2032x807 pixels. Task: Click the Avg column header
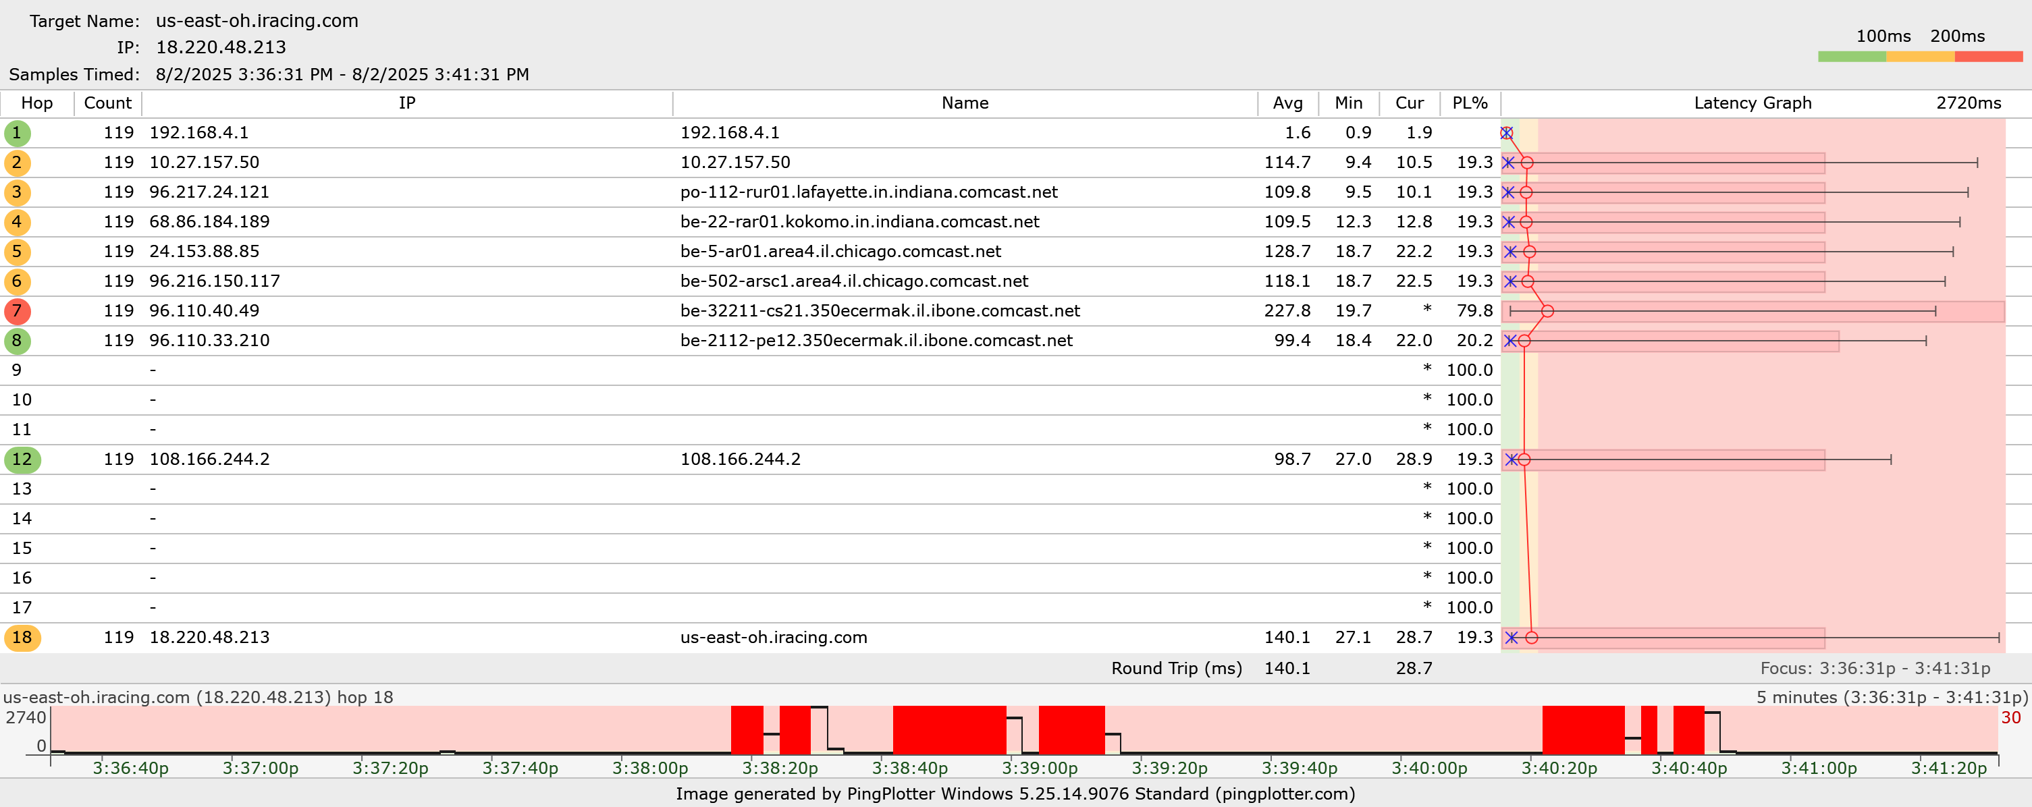coord(1287,103)
